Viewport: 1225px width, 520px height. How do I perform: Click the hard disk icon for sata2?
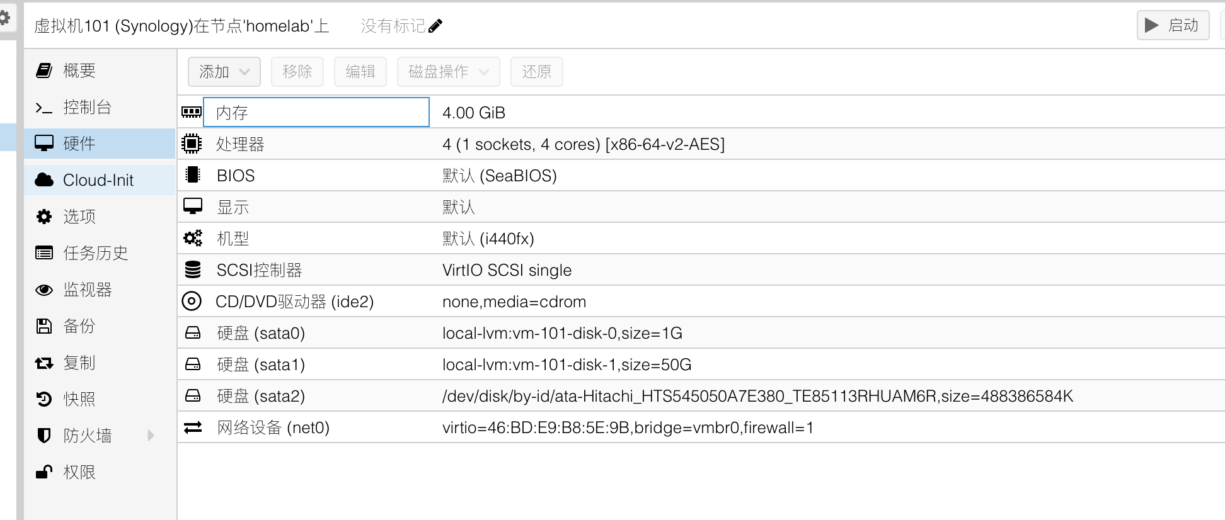click(x=192, y=395)
